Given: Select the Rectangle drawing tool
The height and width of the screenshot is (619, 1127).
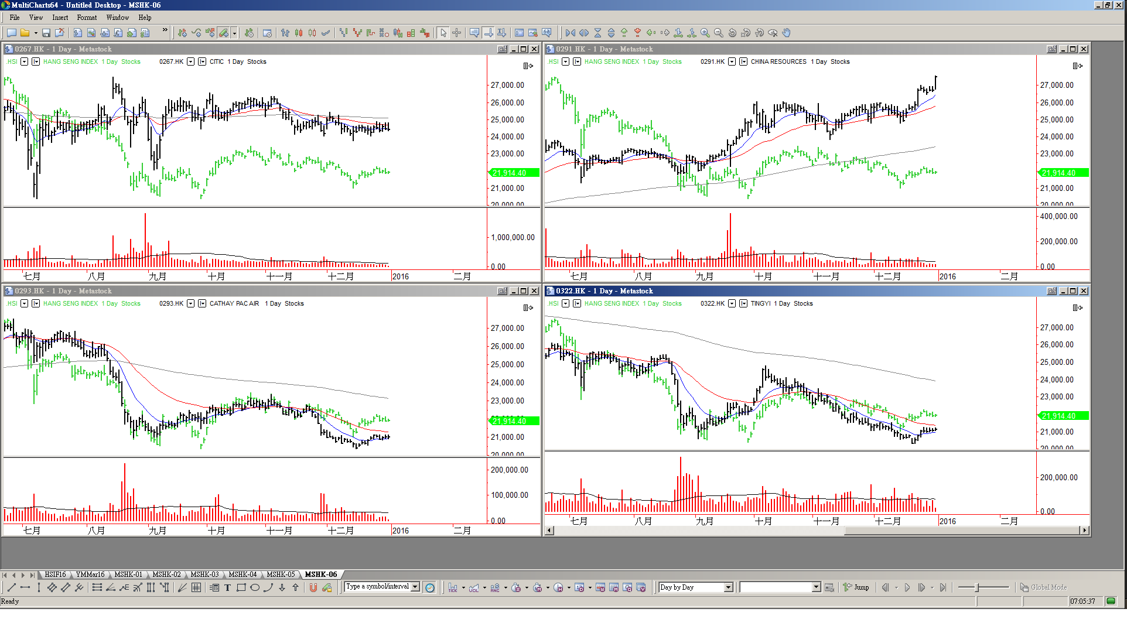Looking at the screenshot, I should click(x=241, y=587).
